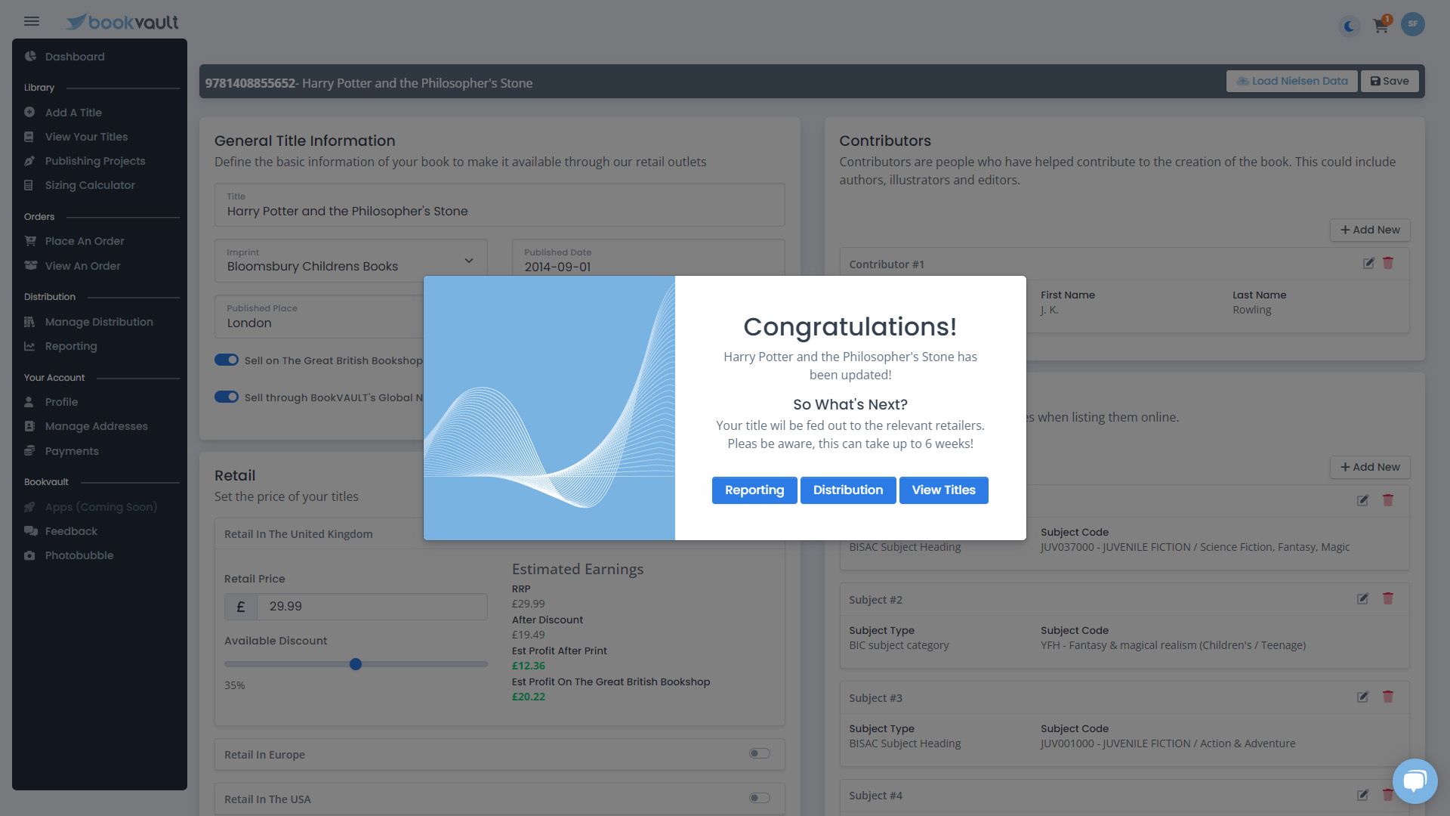Click Distribution button in dialog
1450x816 pixels.
click(x=848, y=490)
